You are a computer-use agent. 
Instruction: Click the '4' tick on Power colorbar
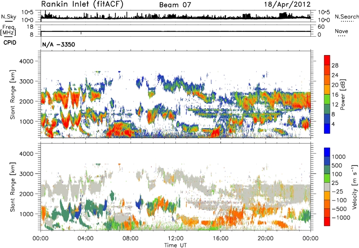click(x=333, y=124)
